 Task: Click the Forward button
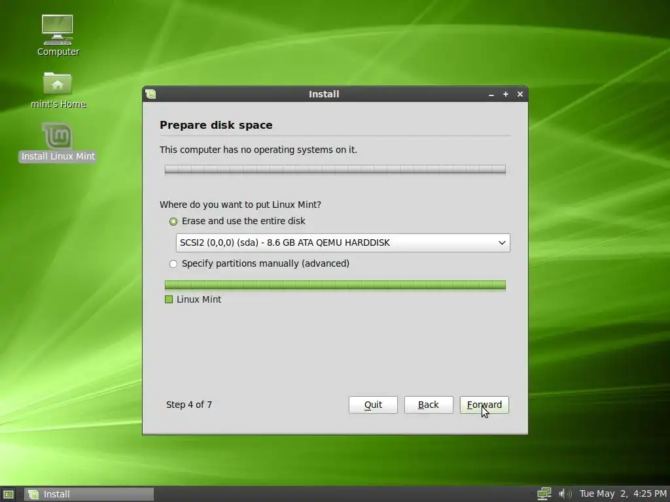[484, 405]
